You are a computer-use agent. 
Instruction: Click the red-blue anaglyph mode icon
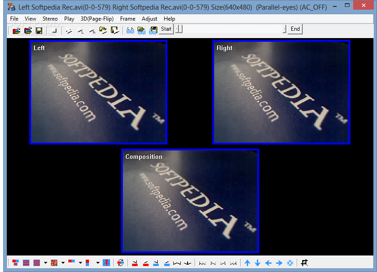click(x=16, y=263)
